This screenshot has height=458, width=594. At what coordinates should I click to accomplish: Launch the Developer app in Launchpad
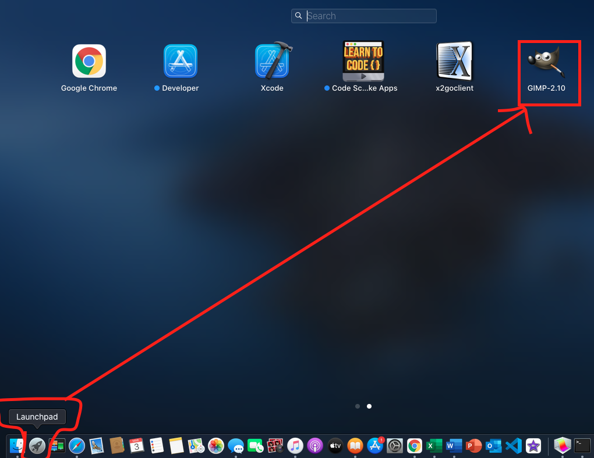pos(181,61)
